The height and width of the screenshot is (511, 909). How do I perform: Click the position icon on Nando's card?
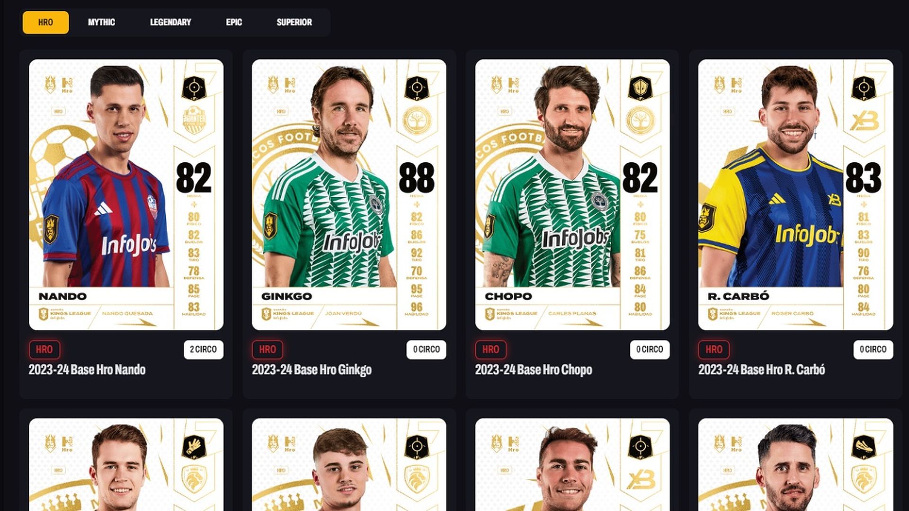tap(194, 88)
